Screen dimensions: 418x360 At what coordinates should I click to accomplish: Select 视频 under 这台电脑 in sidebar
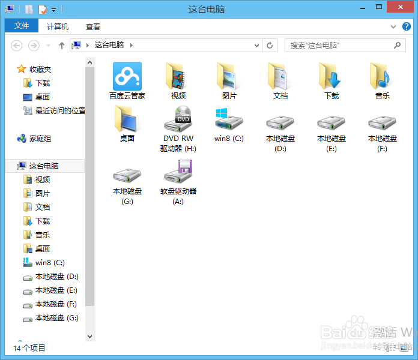pos(37,180)
